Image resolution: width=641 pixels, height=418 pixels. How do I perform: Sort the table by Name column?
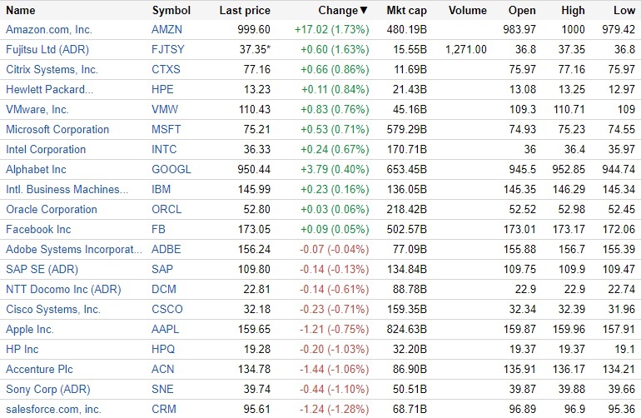coord(21,10)
